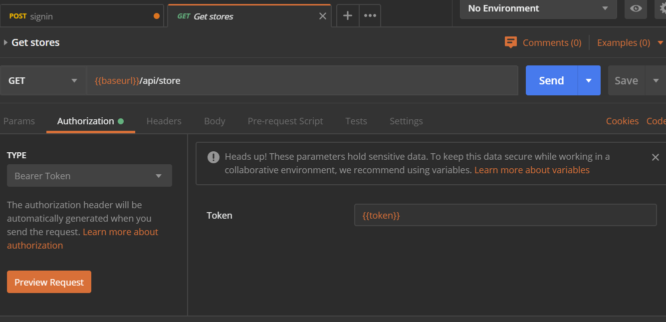Switch to the Headers tab

coord(164,121)
